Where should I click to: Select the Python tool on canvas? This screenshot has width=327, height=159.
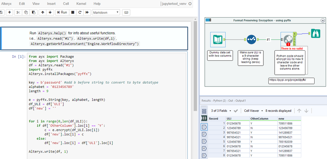[288, 39]
